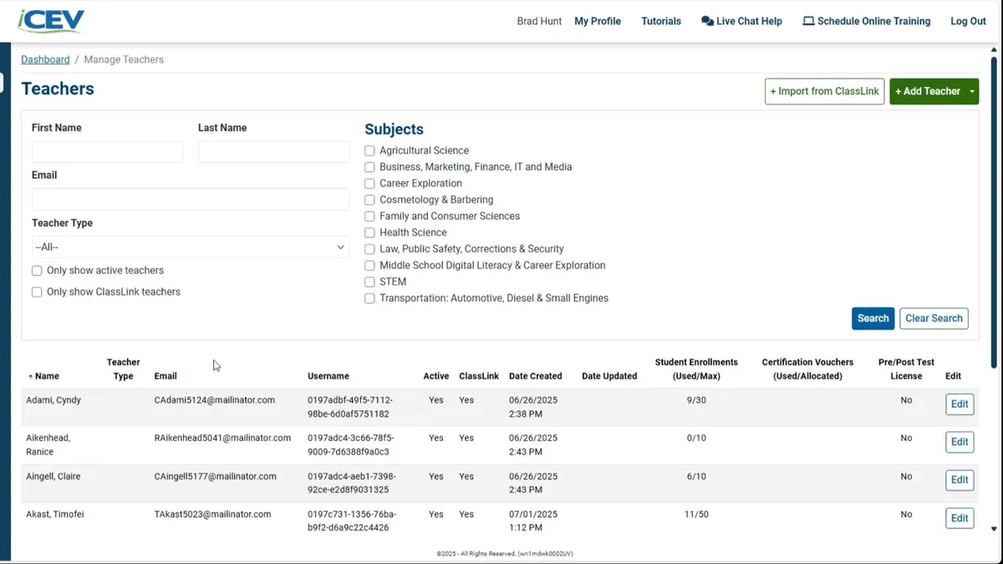The height and width of the screenshot is (564, 1003).
Task: Click the Add Teacher button
Action: (928, 92)
